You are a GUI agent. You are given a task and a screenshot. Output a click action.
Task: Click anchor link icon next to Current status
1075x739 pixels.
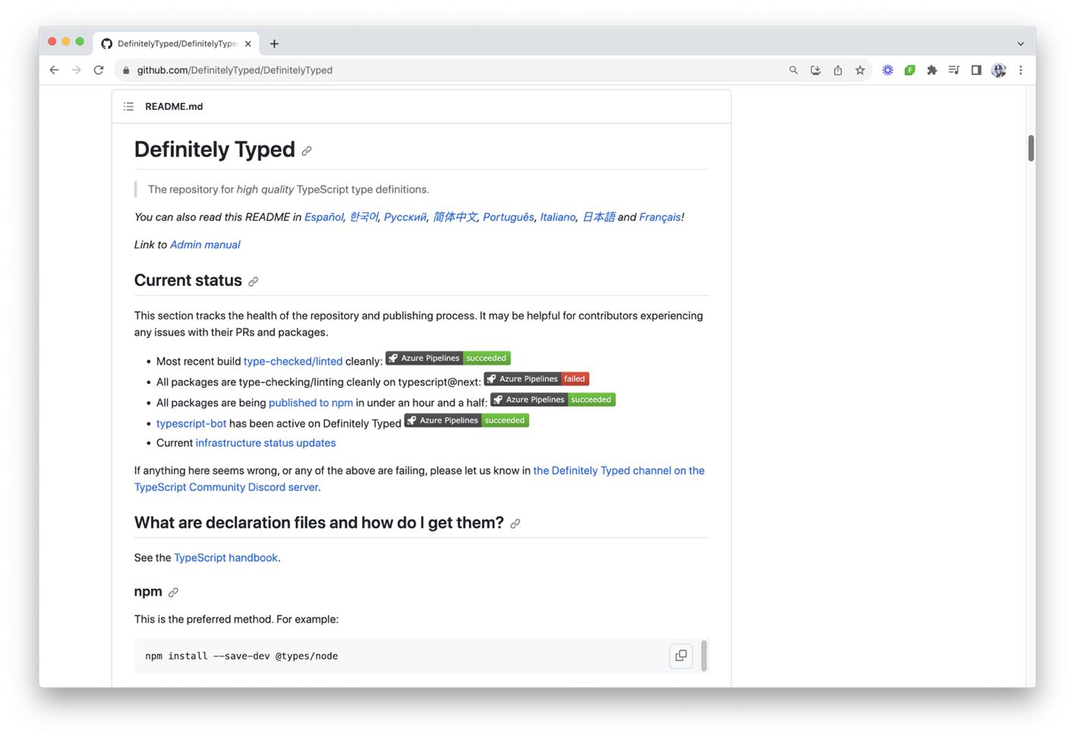tap(254, 281)
